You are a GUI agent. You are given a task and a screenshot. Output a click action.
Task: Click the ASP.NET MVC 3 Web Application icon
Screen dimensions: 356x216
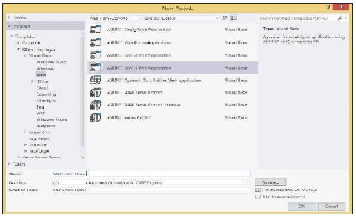click(95, 55)
